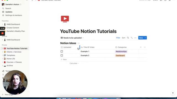
Task: Click the red YouTube page icon
Action: pyautogui.click(x=65, y=19)
